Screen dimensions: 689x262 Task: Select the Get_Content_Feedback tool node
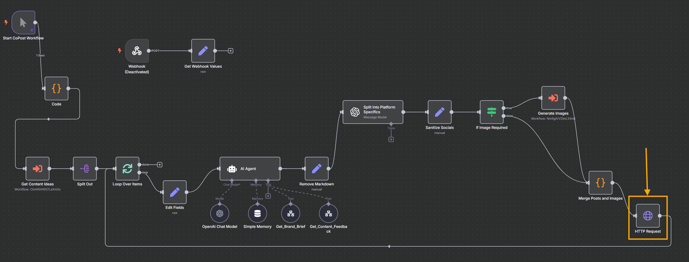[328, 213]
